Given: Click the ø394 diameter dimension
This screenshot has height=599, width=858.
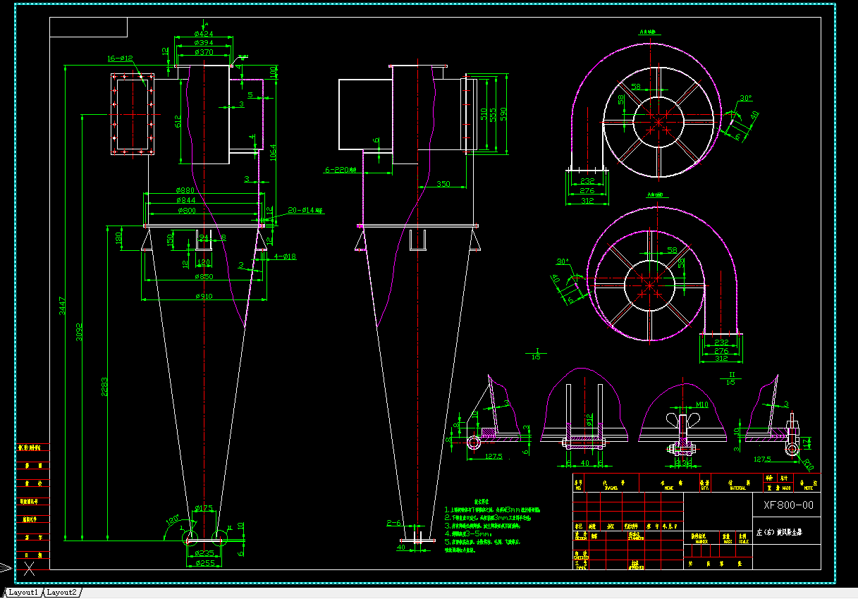Looking at the screenshot, I should tap(204, 43).
